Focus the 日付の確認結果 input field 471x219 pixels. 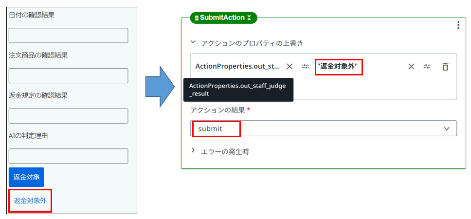69,36
